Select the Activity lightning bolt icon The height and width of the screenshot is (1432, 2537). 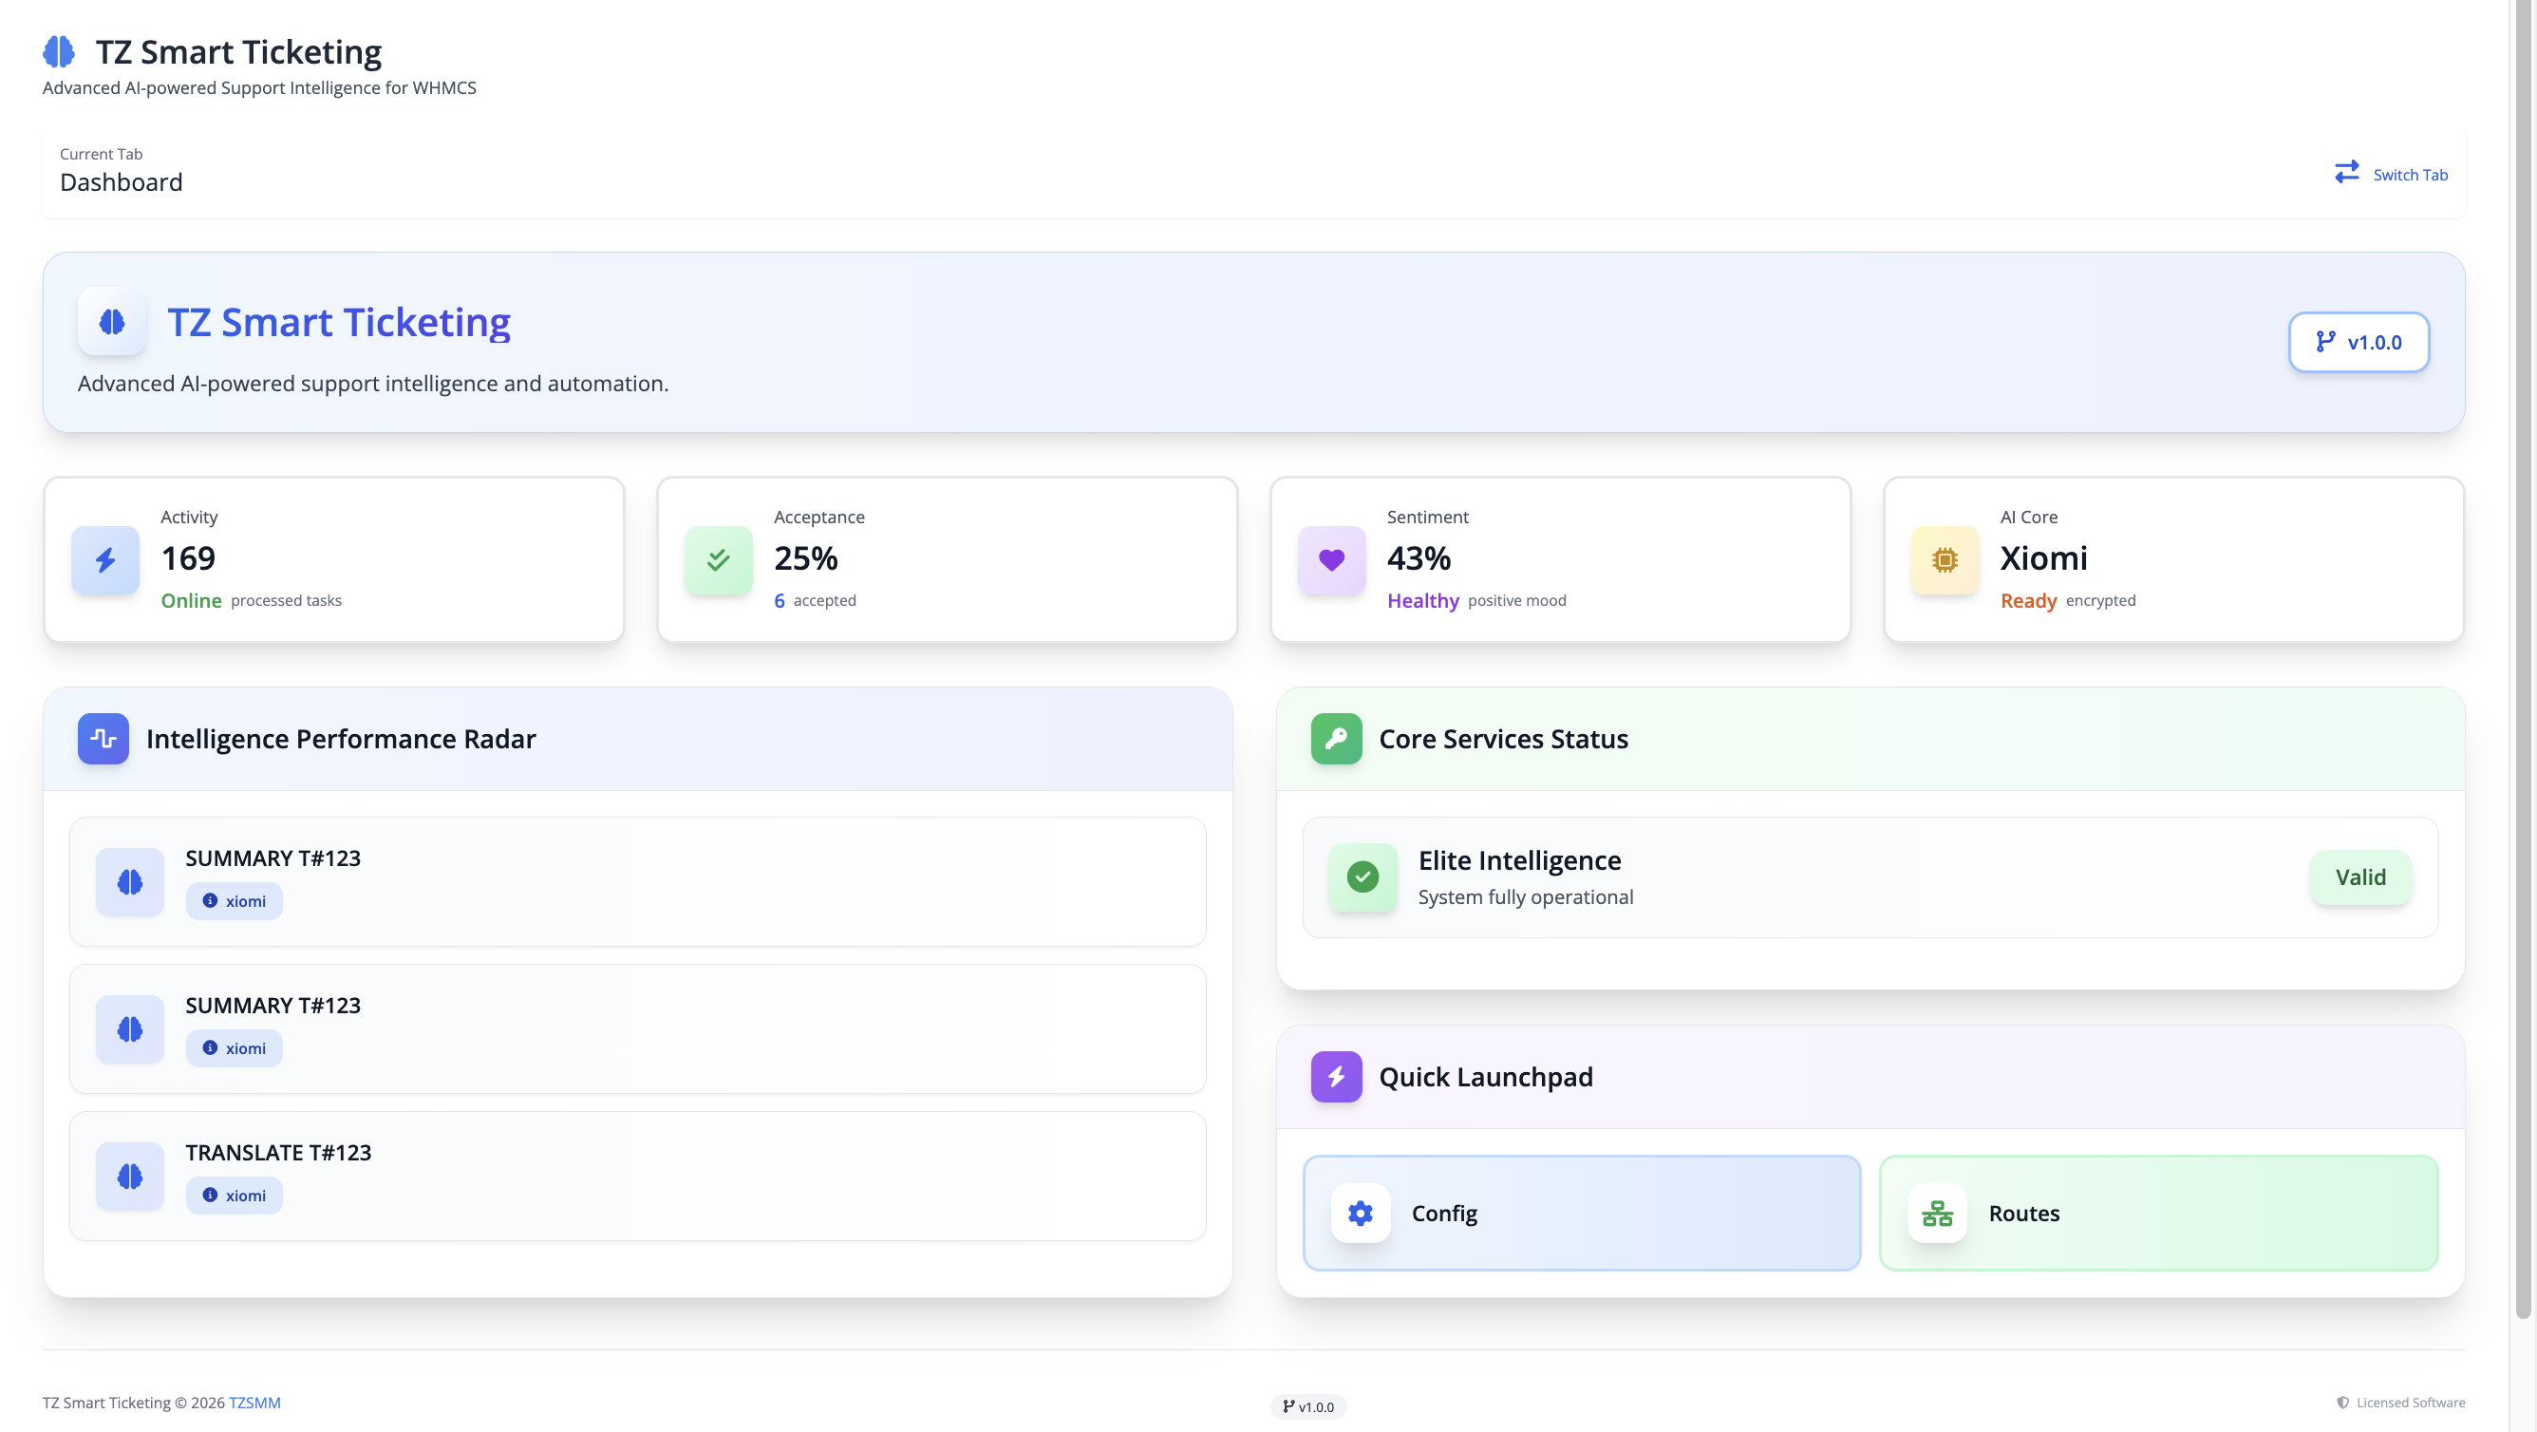click(104, 559)
